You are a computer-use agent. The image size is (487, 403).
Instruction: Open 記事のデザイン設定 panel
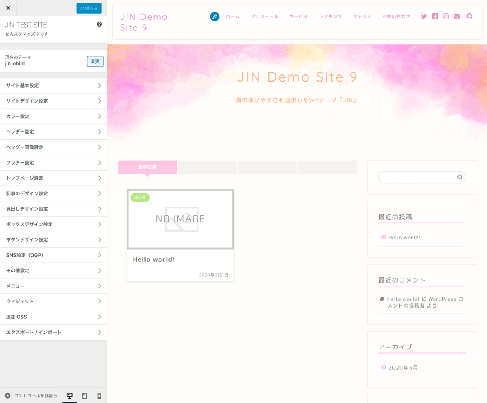point(54,193)
